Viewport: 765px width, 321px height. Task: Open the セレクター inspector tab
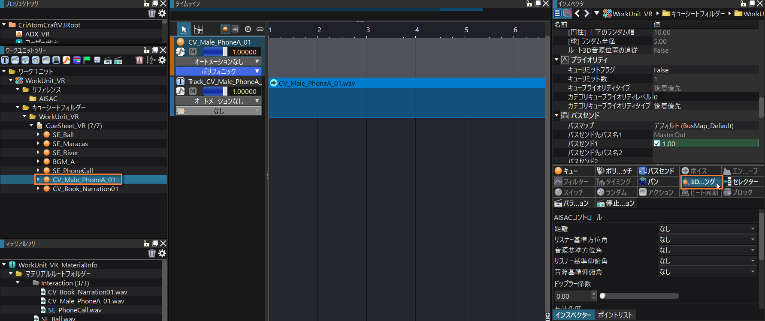point(743,181)
